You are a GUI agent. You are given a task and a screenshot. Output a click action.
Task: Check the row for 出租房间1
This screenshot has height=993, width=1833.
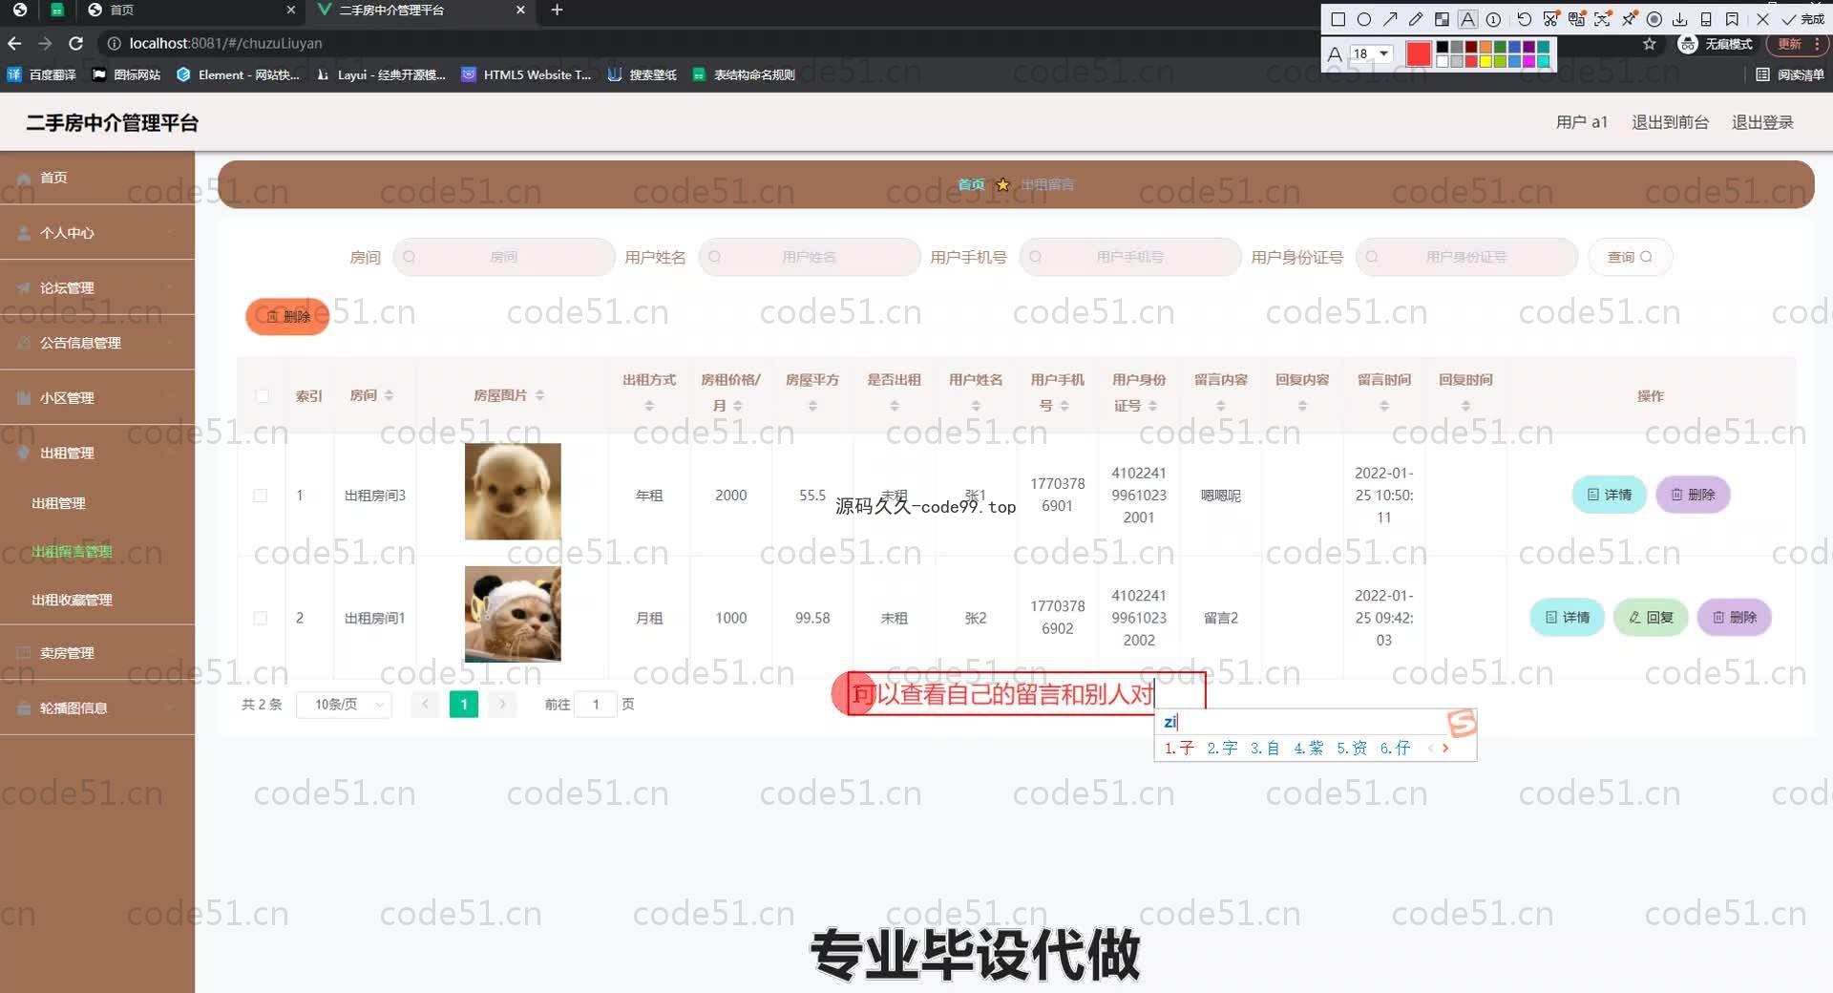click(260, 618)
